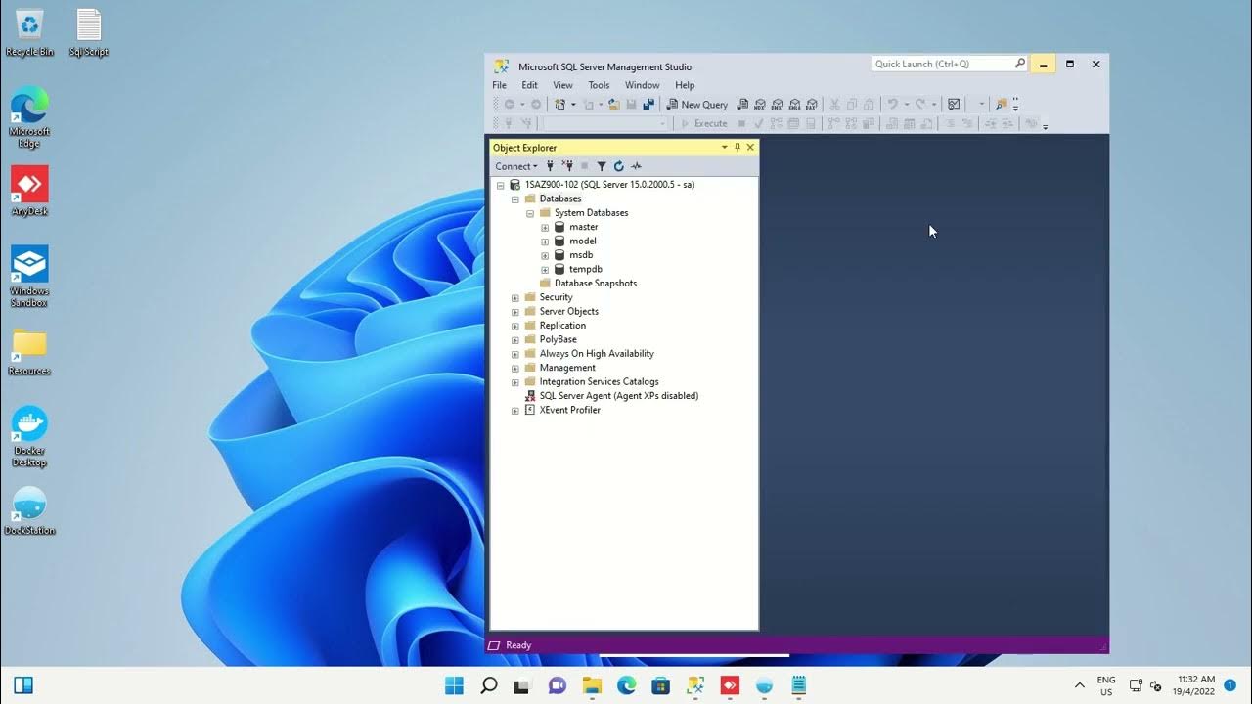
Task: Open the Help menu
Action: 685,85
